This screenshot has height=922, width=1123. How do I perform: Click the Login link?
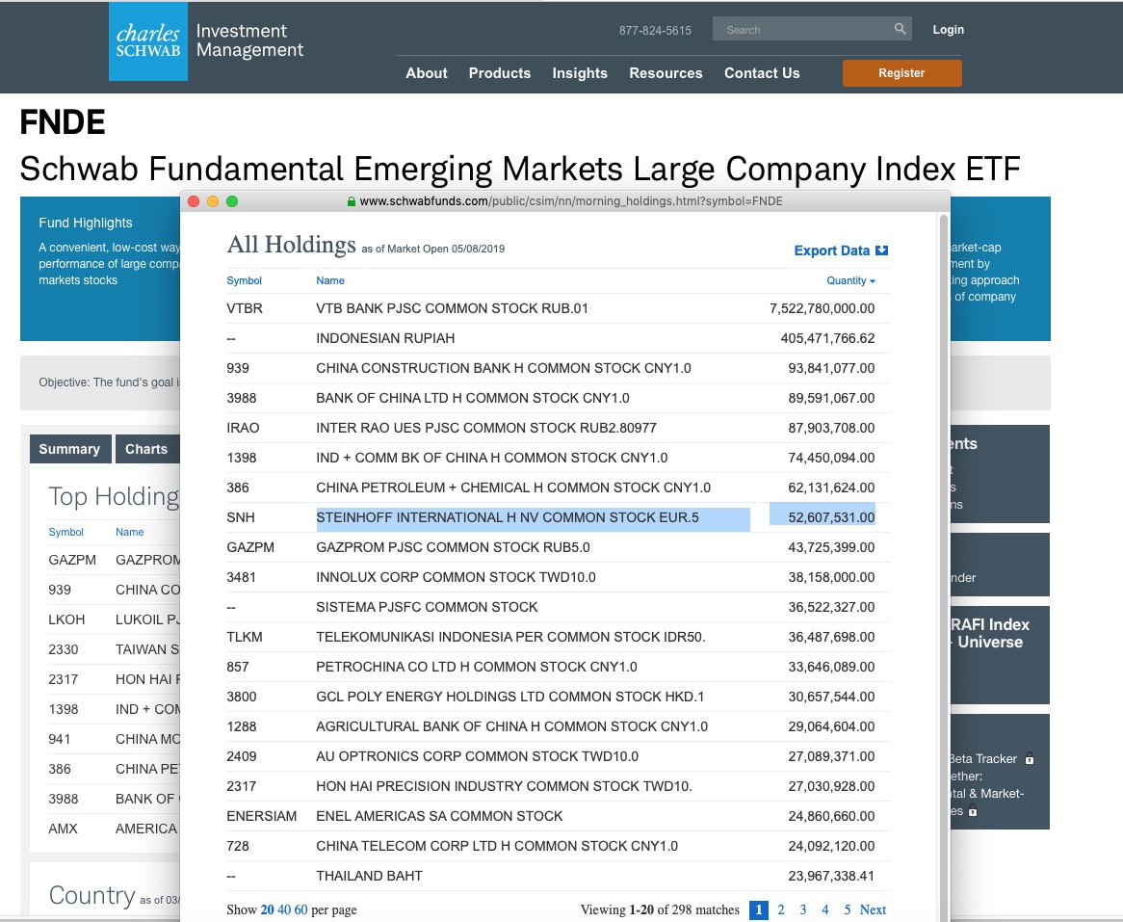(x=948, y=30)
